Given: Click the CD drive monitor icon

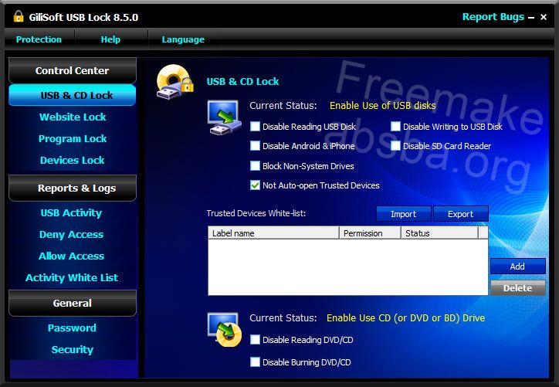Looking at the screenshot, I should pyautogui.click(x=224, y=330).
